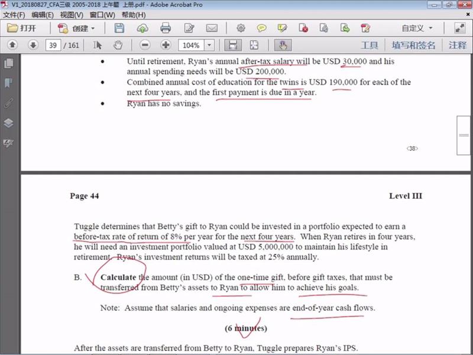The width and height of the screenshot is (473, 355).
Task: Show the layers sidebar panel
Action: tap(8, 123)
